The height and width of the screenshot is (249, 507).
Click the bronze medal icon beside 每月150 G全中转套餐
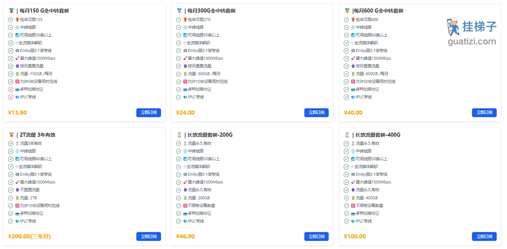tap(11, 11)
